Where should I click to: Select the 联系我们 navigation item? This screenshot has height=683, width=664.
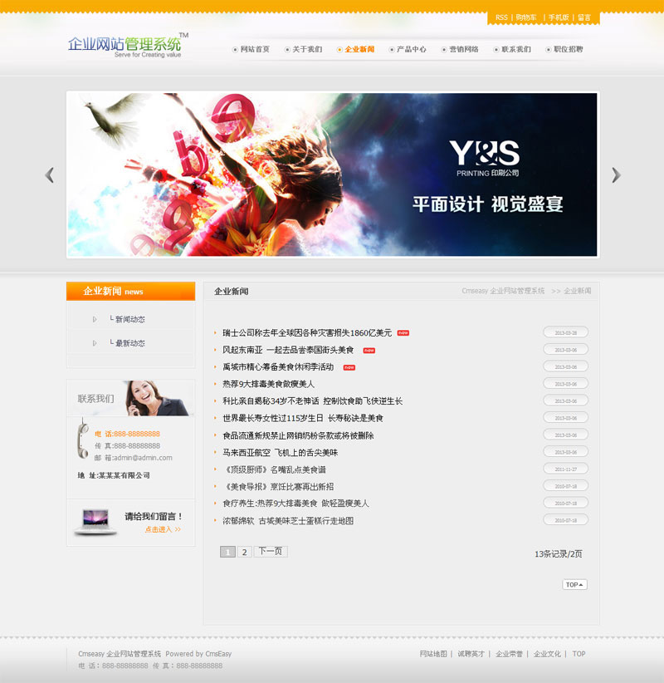tap(515, 50)
